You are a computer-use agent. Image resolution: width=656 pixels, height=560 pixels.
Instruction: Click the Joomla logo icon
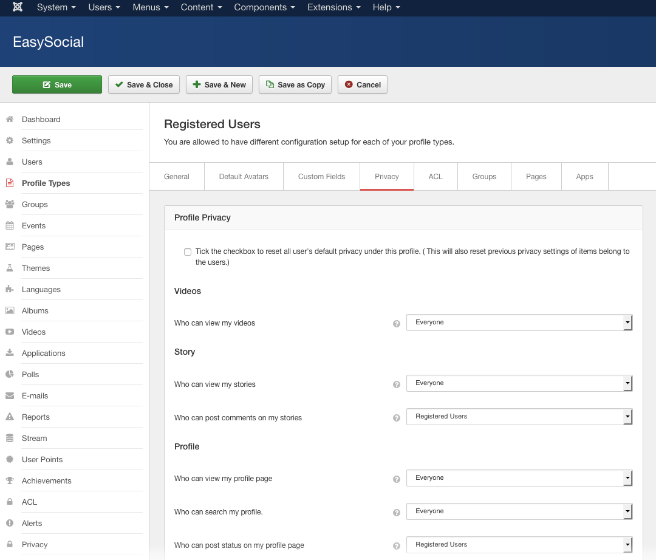pyautogui.click(x=17, y=7)
